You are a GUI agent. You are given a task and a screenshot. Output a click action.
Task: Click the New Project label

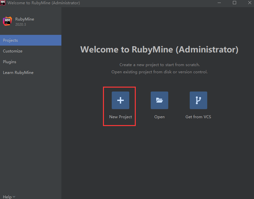point(121,117)
